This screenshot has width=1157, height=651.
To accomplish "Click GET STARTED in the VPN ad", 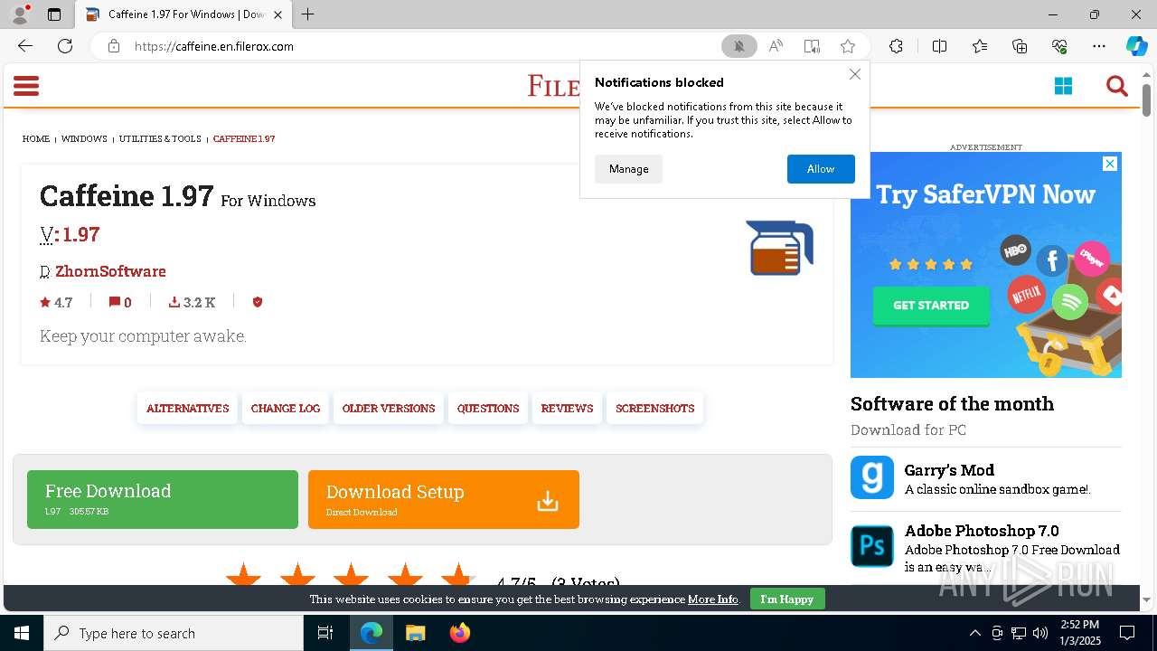I will point(931,306).
